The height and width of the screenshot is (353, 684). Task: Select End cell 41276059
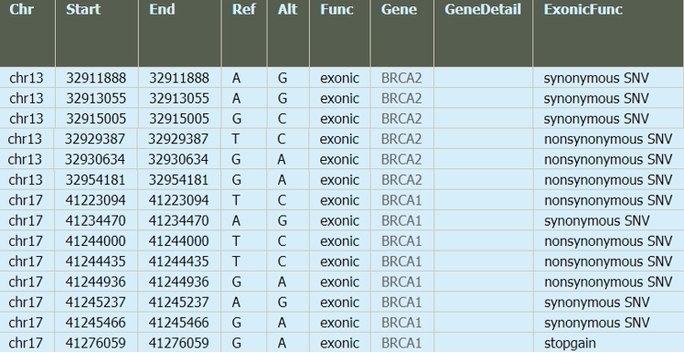[178, 344]
